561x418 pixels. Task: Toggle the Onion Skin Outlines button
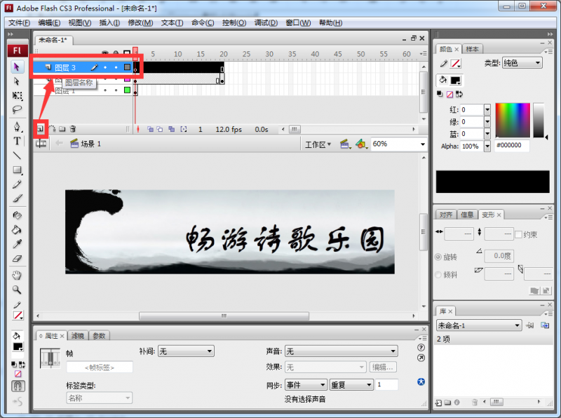160,129
